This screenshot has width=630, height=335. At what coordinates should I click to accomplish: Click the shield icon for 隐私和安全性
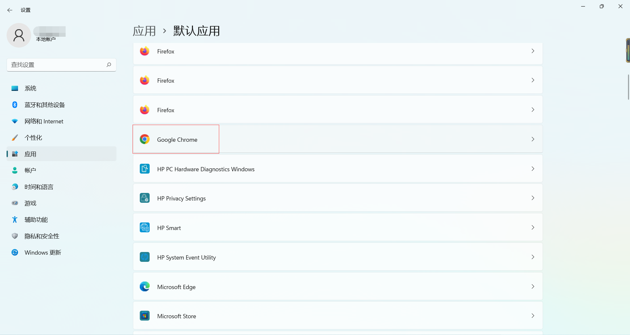15,236
